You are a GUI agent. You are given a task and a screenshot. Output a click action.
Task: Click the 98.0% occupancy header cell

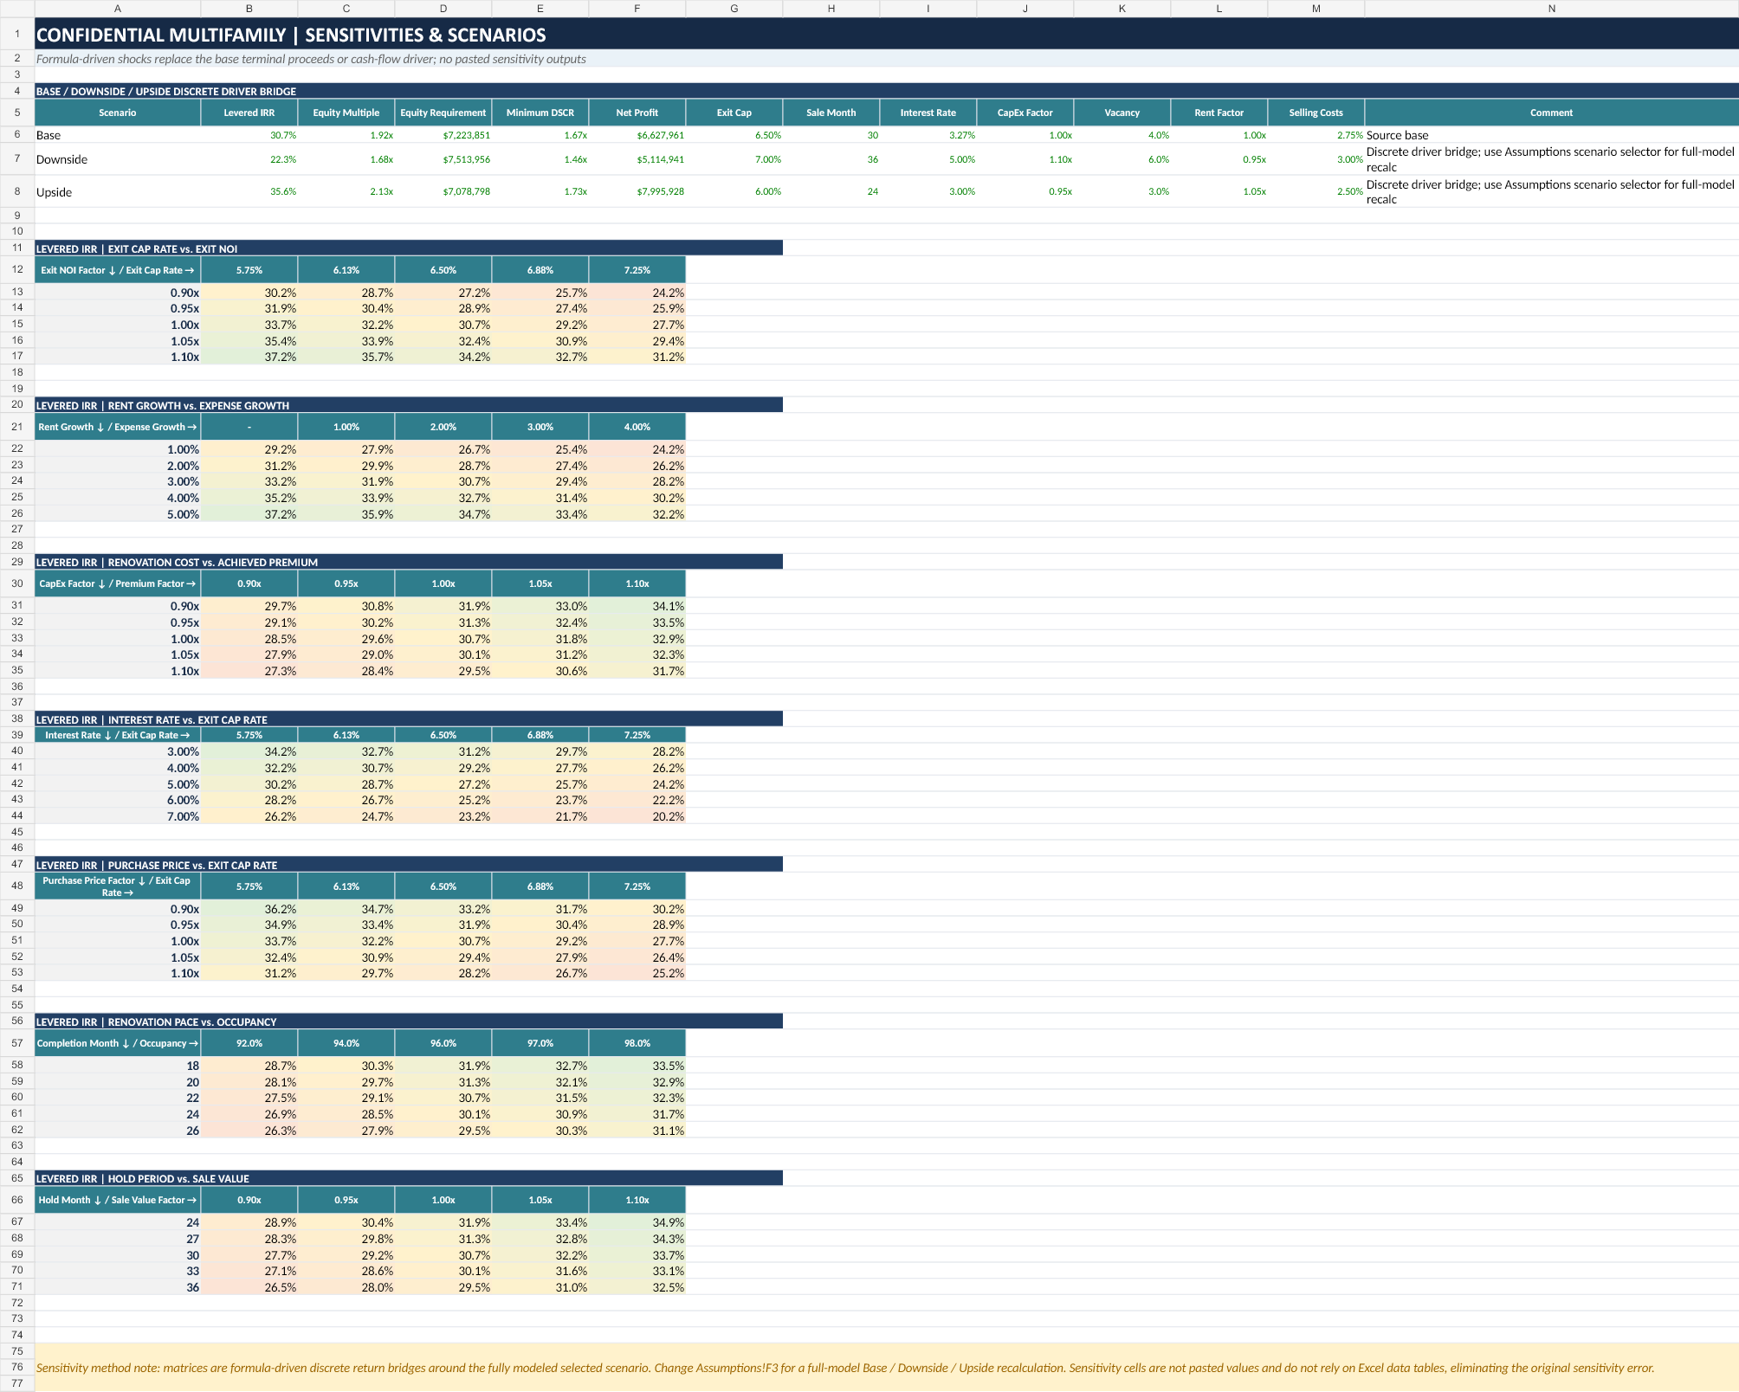tap(637, 1043)
